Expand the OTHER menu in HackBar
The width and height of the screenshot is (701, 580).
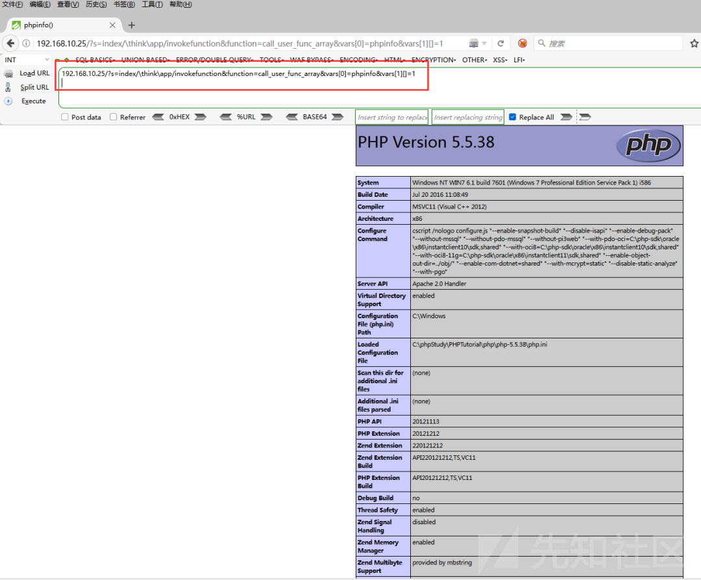point(474,60)
